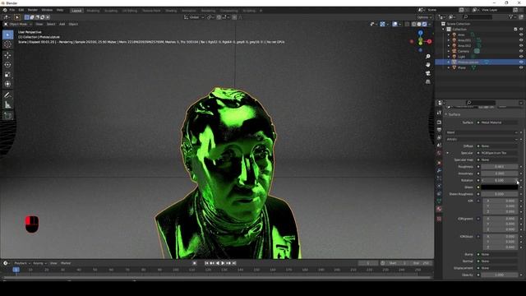
Task: Open the Render properties tab icon
Action: (439, 123)
